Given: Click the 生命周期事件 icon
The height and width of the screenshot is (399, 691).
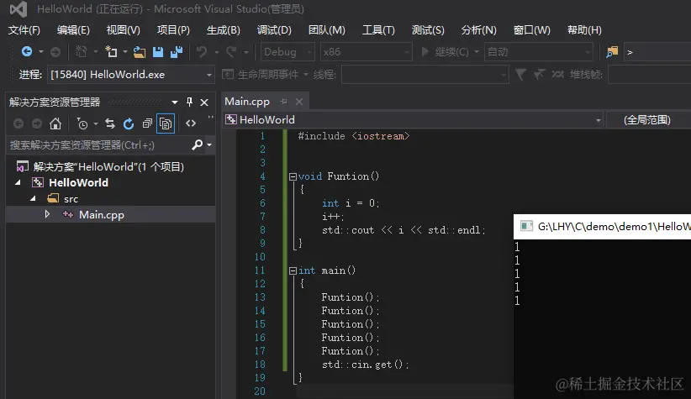Looking at the screenshot, I should (x=228, y=75).
